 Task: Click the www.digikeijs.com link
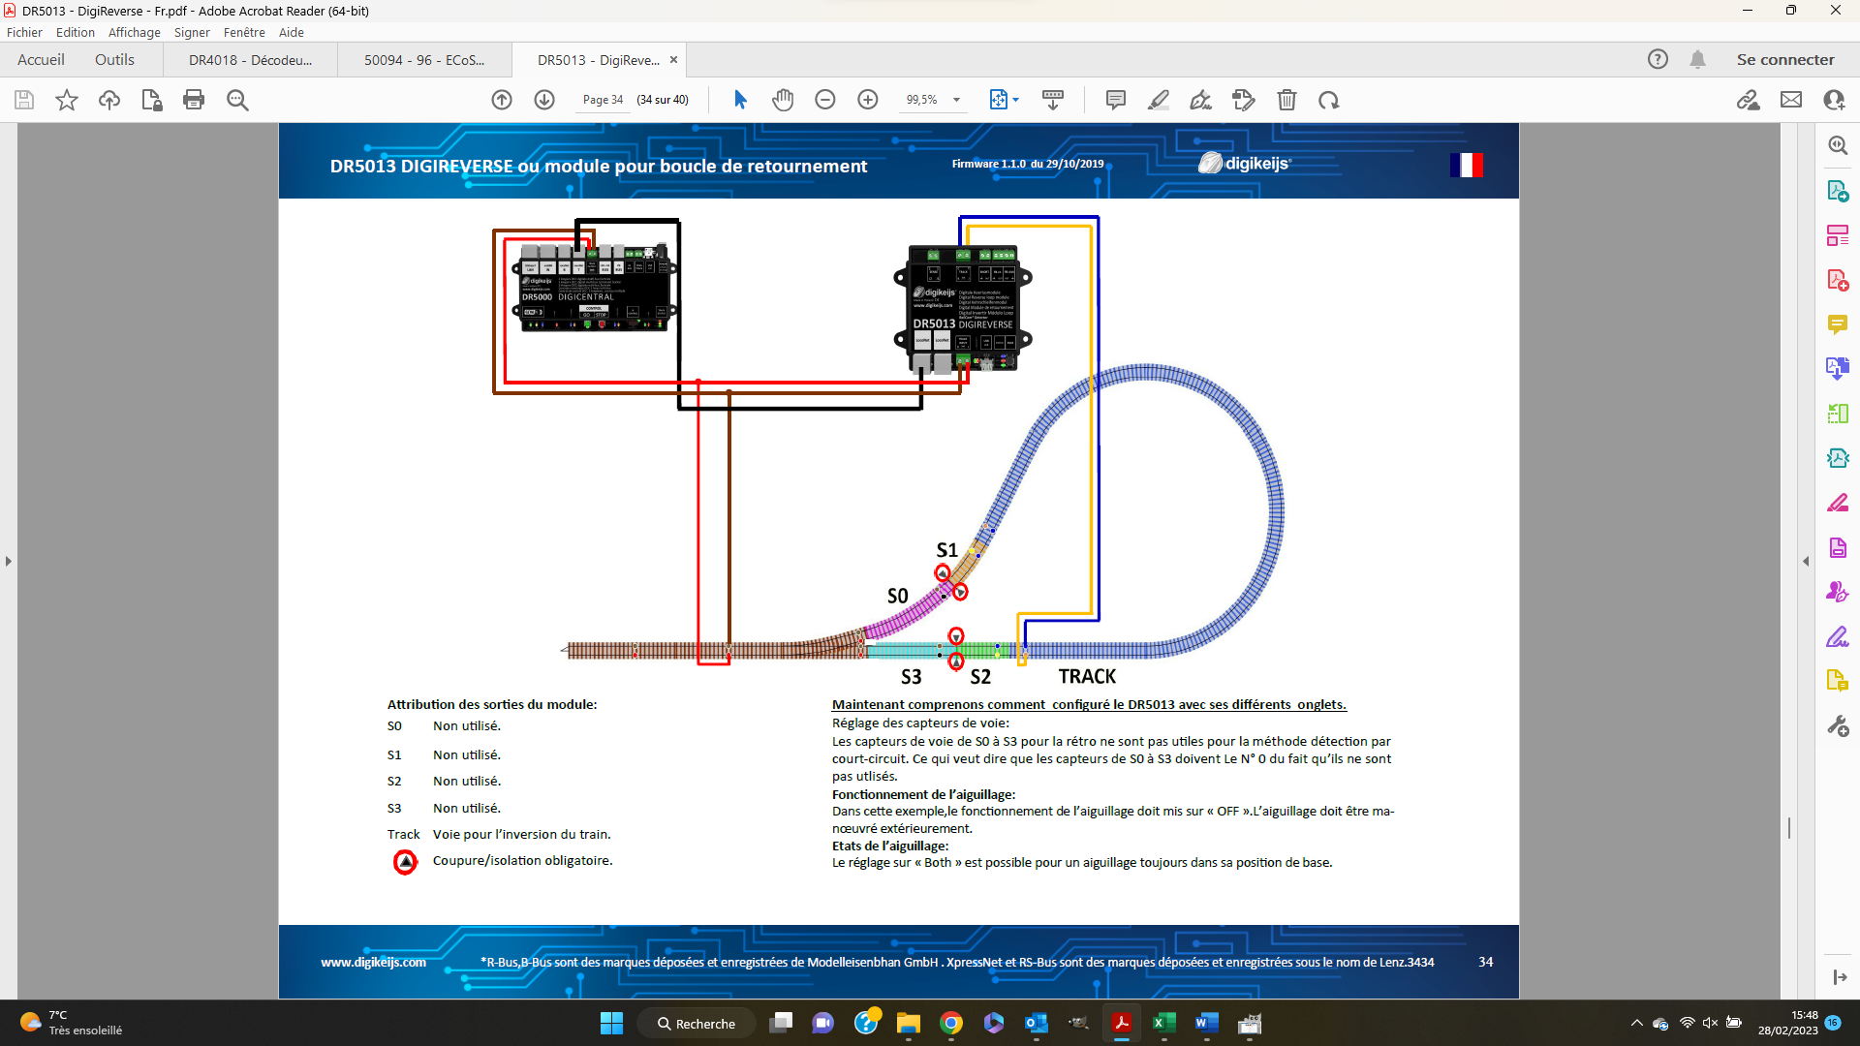tap(373, 962)
